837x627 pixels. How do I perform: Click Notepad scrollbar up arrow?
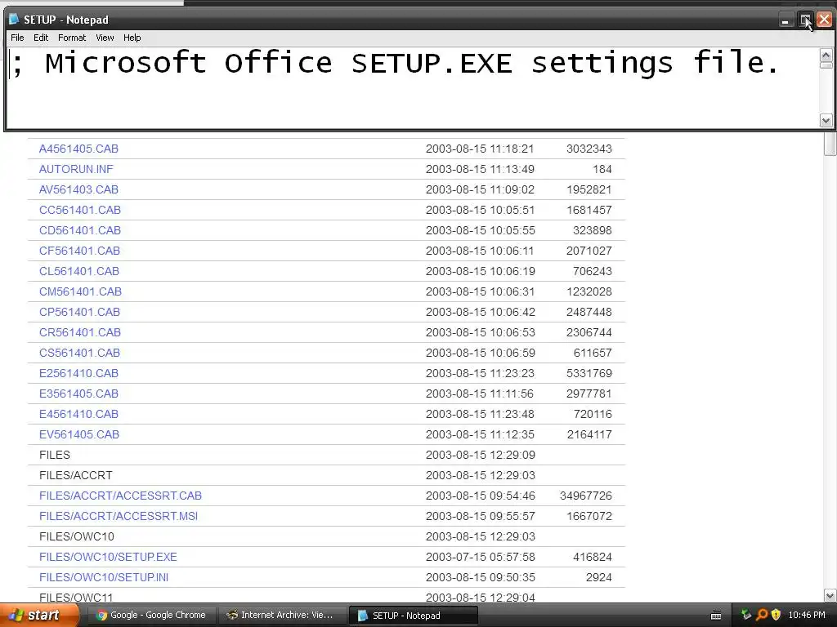pyautogui.click(x=826, y=55)
